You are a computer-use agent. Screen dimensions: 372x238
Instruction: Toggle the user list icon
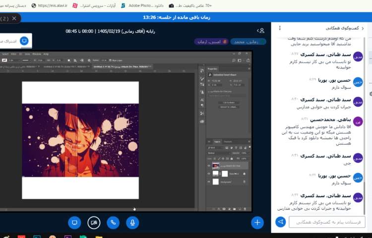(261, 30)
